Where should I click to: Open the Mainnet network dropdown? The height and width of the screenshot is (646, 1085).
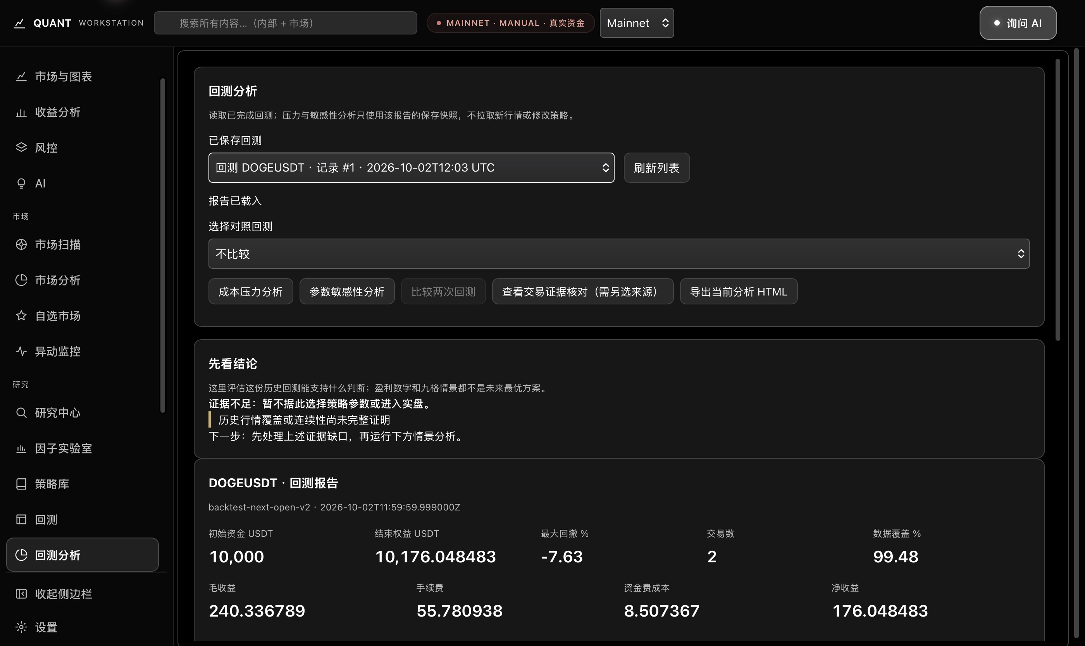637,23
